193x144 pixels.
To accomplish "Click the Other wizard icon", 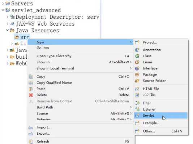I will [137, 131].
